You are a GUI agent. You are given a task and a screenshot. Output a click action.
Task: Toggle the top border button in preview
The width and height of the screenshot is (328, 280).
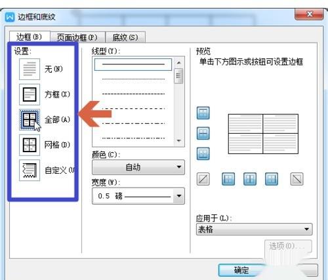(x=203, y=113)
